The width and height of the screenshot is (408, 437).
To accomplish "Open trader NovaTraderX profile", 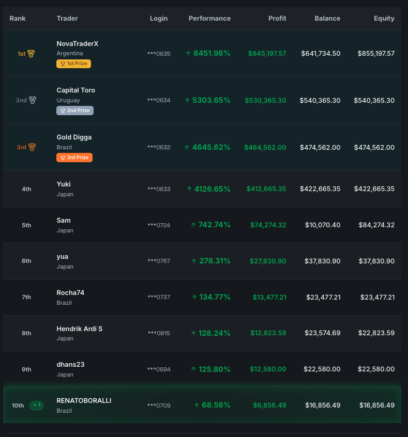I will point(78,44).
